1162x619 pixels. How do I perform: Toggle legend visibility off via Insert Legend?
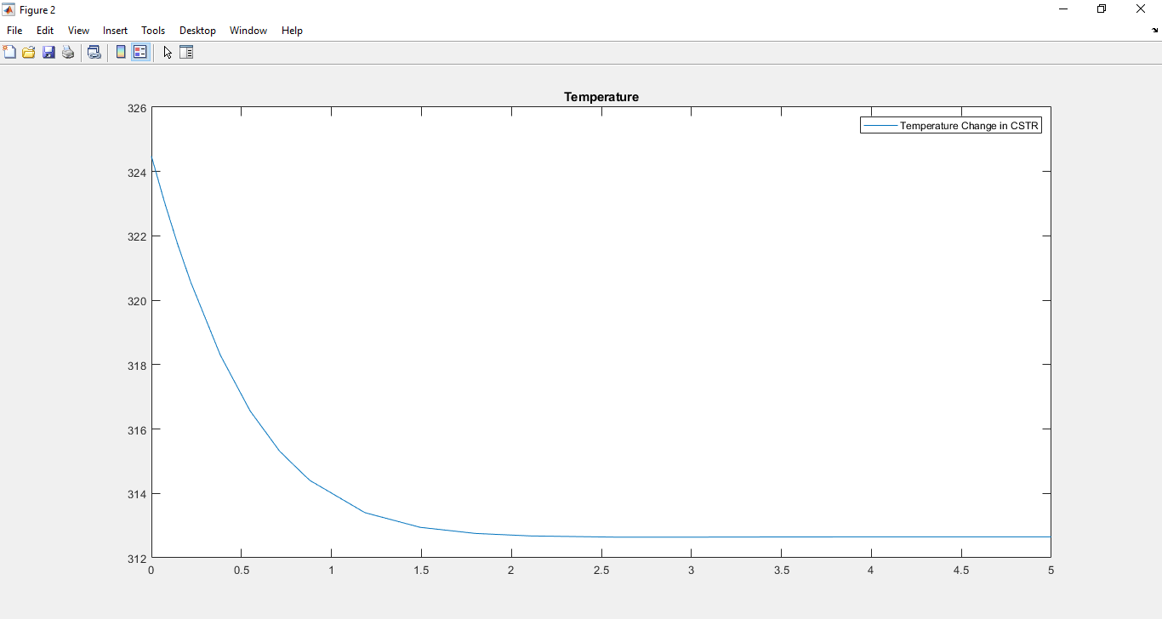tap(140, 52)
